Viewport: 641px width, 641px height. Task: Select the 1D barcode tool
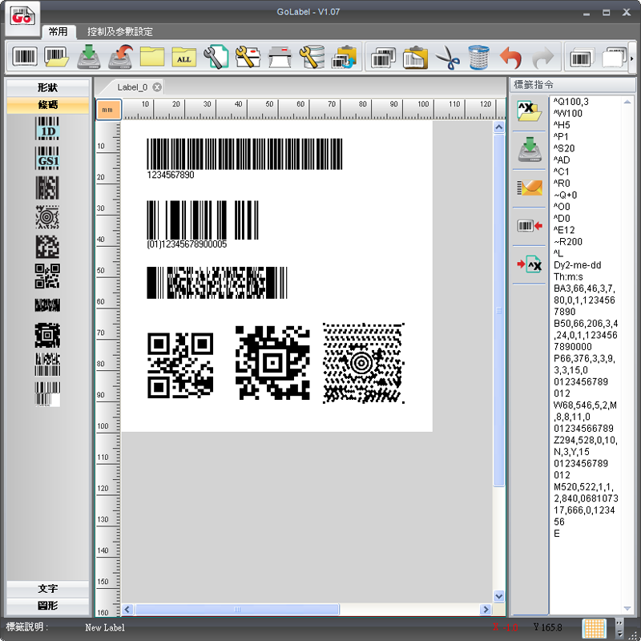click(47, 129)
